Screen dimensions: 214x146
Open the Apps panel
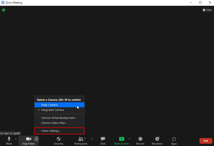(x=174, y=141)
